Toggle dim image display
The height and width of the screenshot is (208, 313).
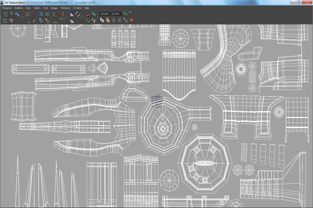(71, 21)
